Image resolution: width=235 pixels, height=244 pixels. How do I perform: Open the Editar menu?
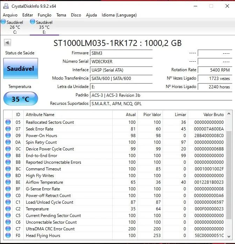pyautogui.click(x=28, y=15)
